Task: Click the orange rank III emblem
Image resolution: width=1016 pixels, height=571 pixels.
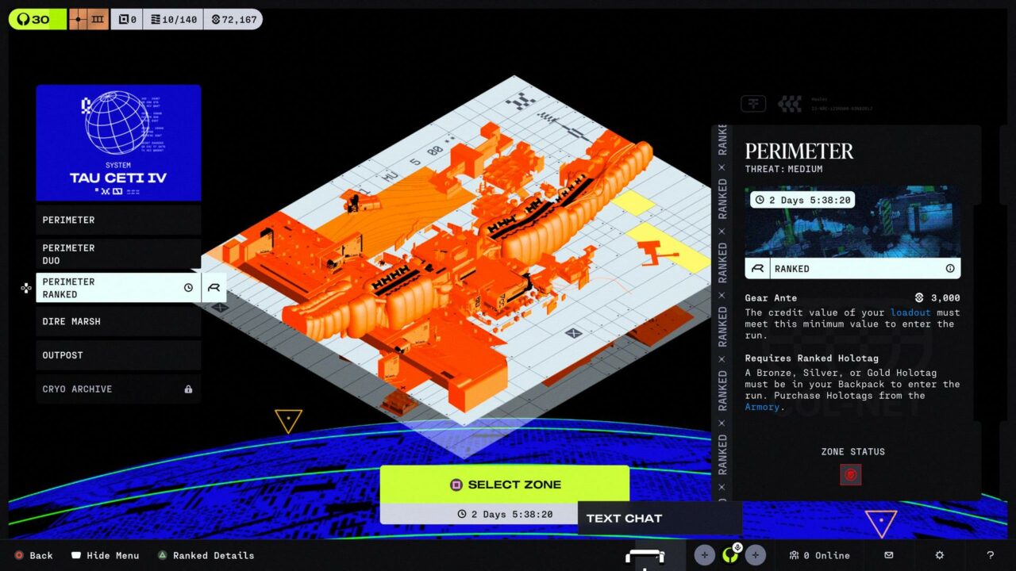Action: pyautogui.click(x=88, y=19)
